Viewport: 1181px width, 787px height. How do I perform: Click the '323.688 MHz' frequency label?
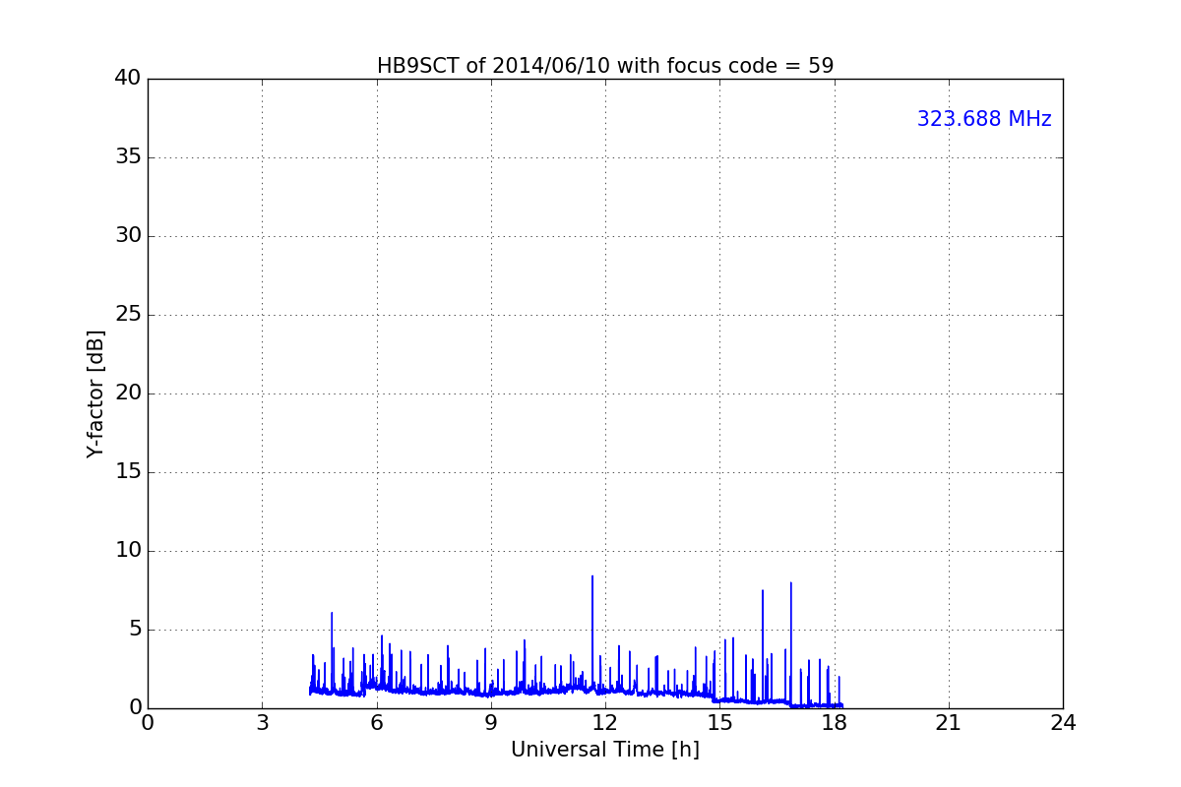(984, 119)
